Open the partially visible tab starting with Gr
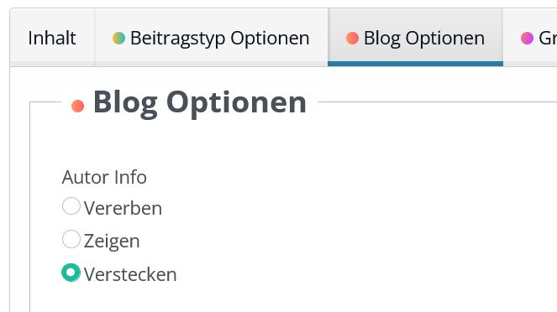This screenshot has height=312, width=557. click(x=530, y=38)
